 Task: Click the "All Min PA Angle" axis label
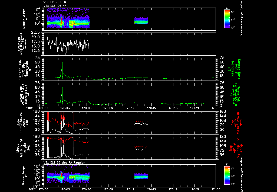pos(23,148)
